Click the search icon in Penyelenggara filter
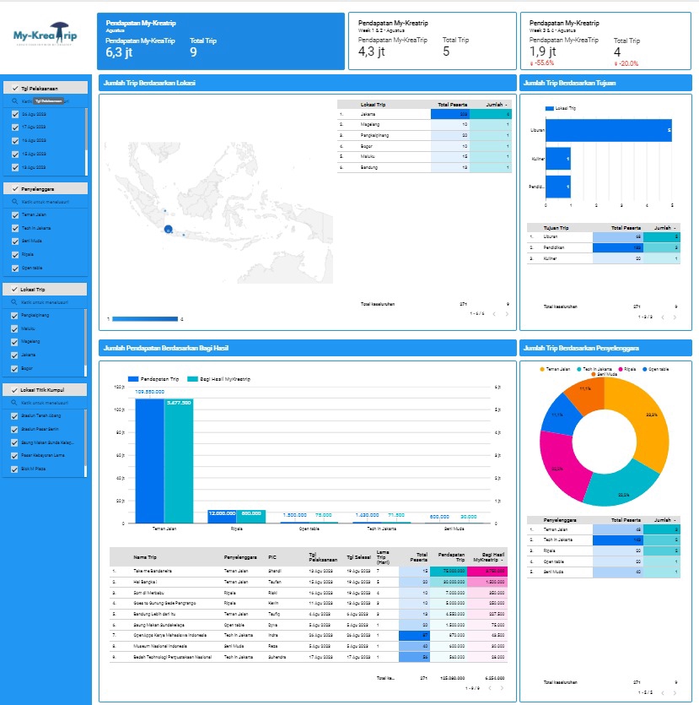 (x=14, y=200)
